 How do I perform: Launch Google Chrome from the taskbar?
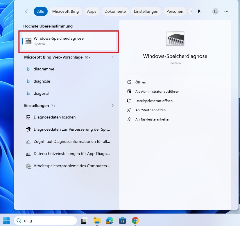point(135,221)
